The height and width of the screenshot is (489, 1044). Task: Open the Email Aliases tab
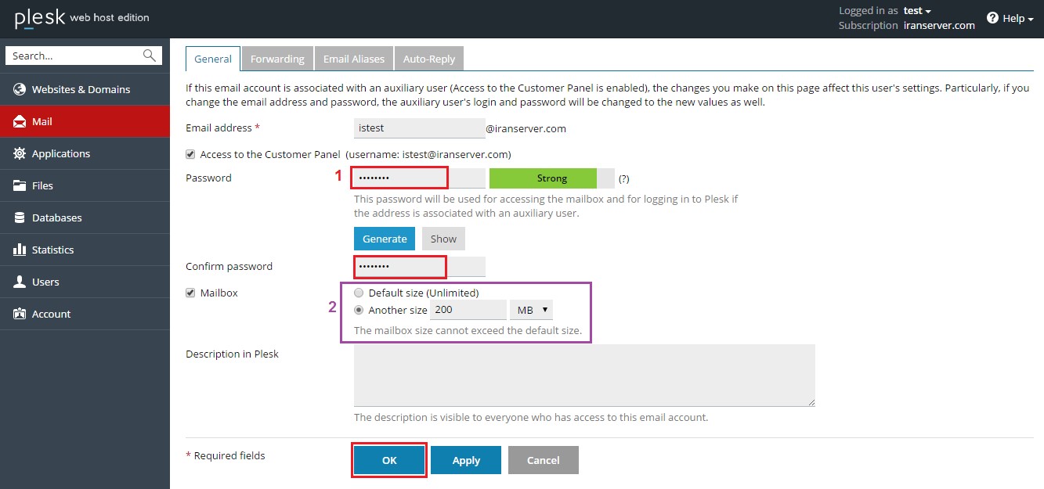(x=354, y=59)
